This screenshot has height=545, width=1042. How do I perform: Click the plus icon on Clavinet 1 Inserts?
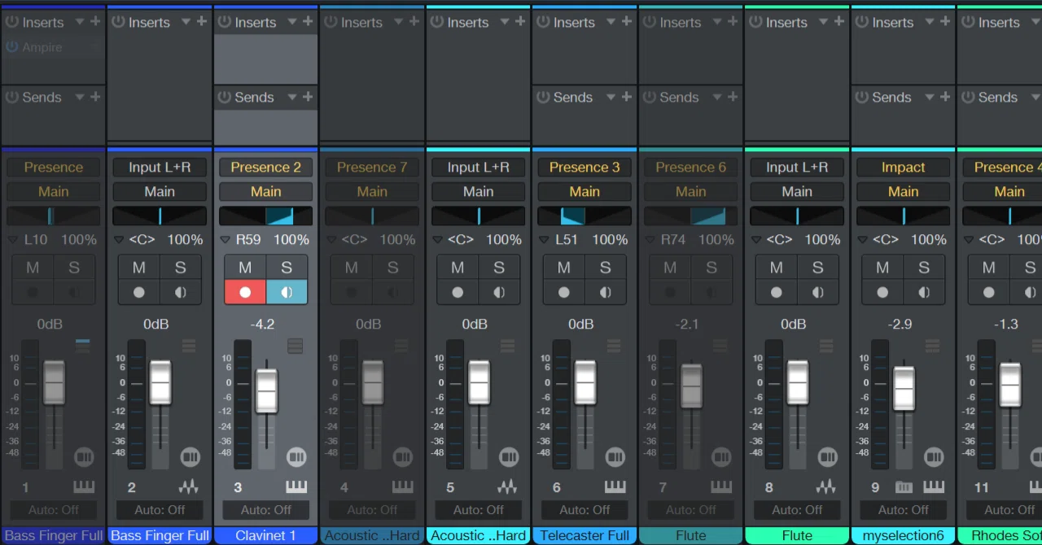tap(308, 21)
